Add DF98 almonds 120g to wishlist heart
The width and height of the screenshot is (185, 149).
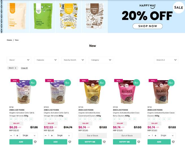coord(35,142)
